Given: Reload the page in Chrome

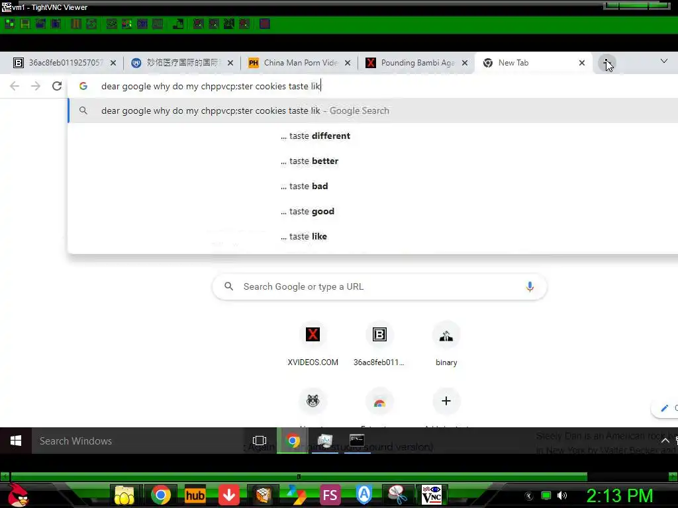Looking at the screenshot, I should point(57,86).
